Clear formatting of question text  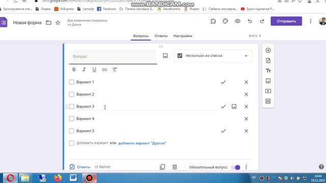tap(115, 70)
